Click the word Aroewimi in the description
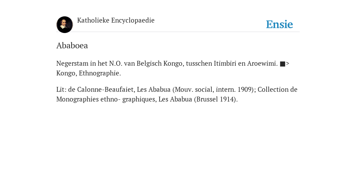Image resolution: width=356 pixels, height=178 pixels. tap(262, 63)
